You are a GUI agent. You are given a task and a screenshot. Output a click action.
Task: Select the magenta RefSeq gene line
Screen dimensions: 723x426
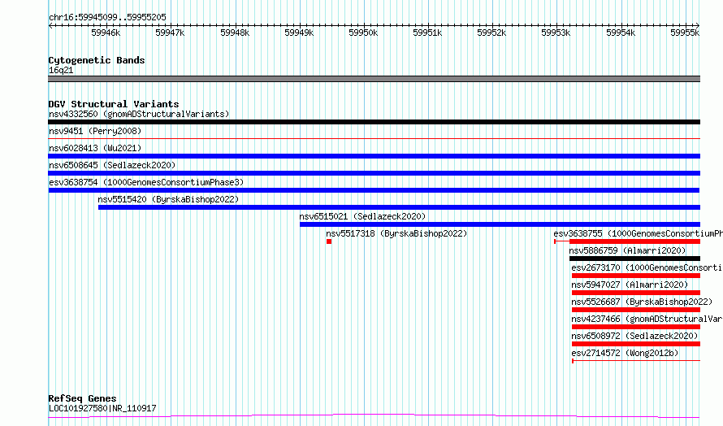point(374,416)
